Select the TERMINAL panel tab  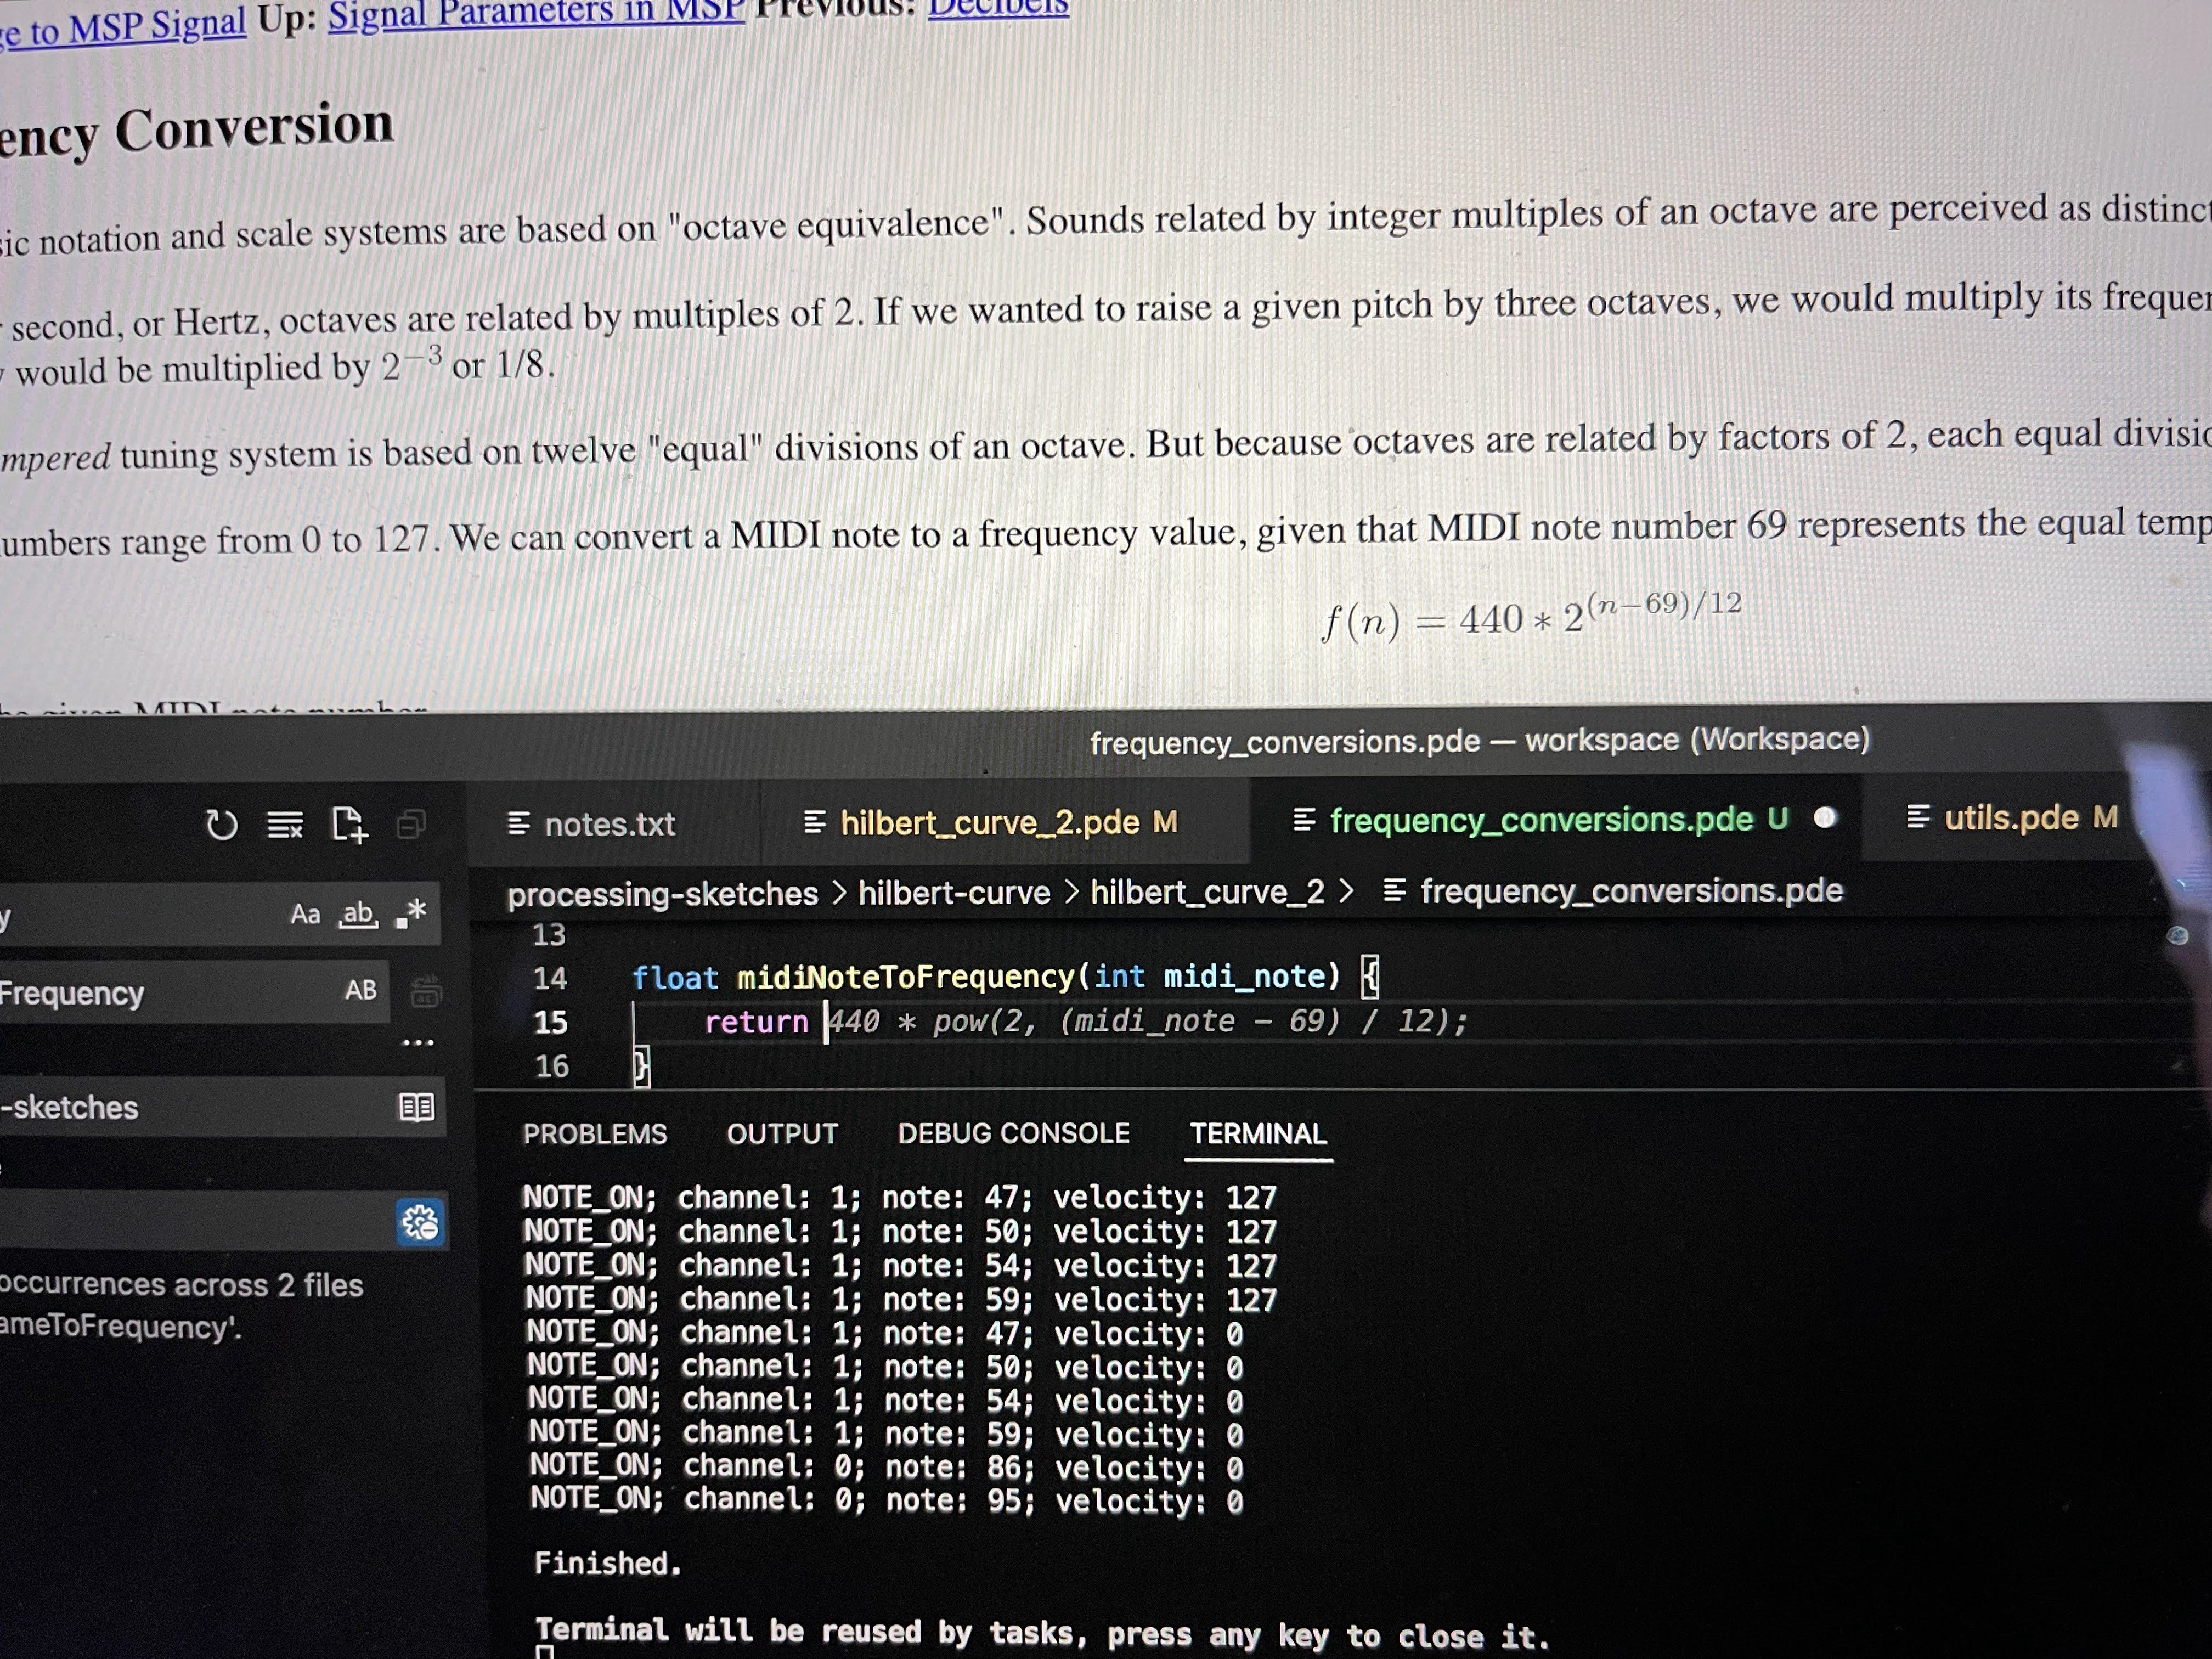pyautogui.click(x=1258, y=1134)
